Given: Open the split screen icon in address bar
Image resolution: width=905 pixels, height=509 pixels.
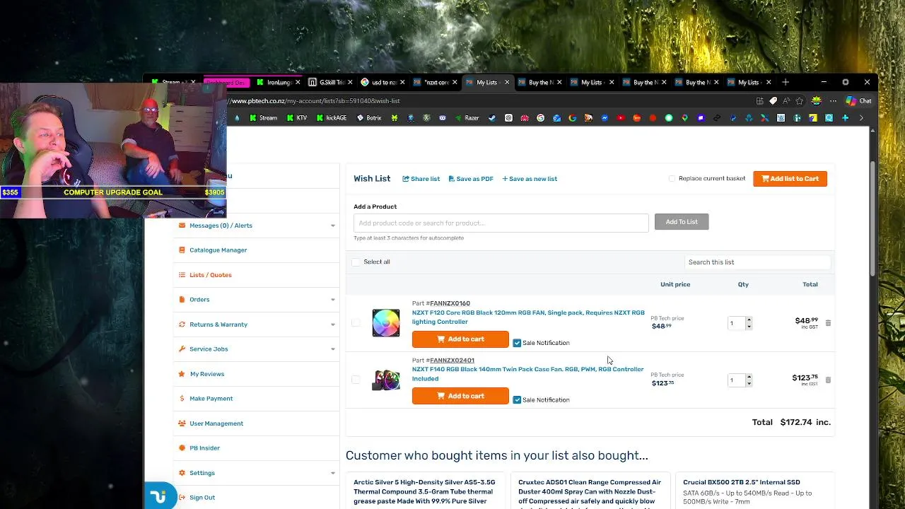Looking at the screenshot, I should (760, 101).
